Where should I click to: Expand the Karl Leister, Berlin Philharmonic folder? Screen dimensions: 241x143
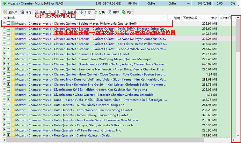coord(4,43)
